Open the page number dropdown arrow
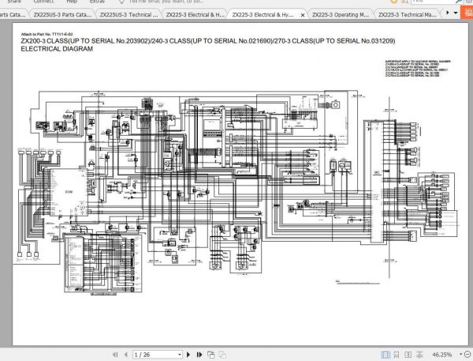 coord(180,355)
